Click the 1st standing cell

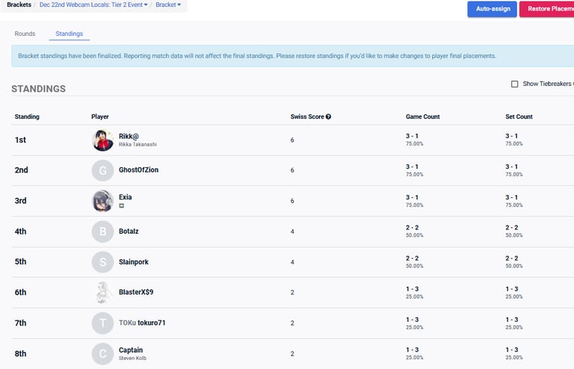point(20,140)
